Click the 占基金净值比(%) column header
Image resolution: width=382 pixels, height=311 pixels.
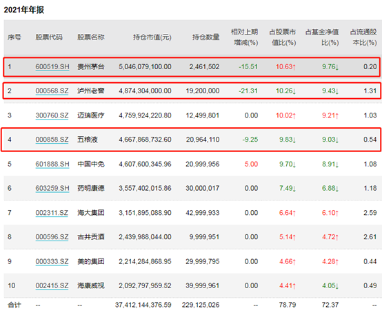click(x=322, y=37)
